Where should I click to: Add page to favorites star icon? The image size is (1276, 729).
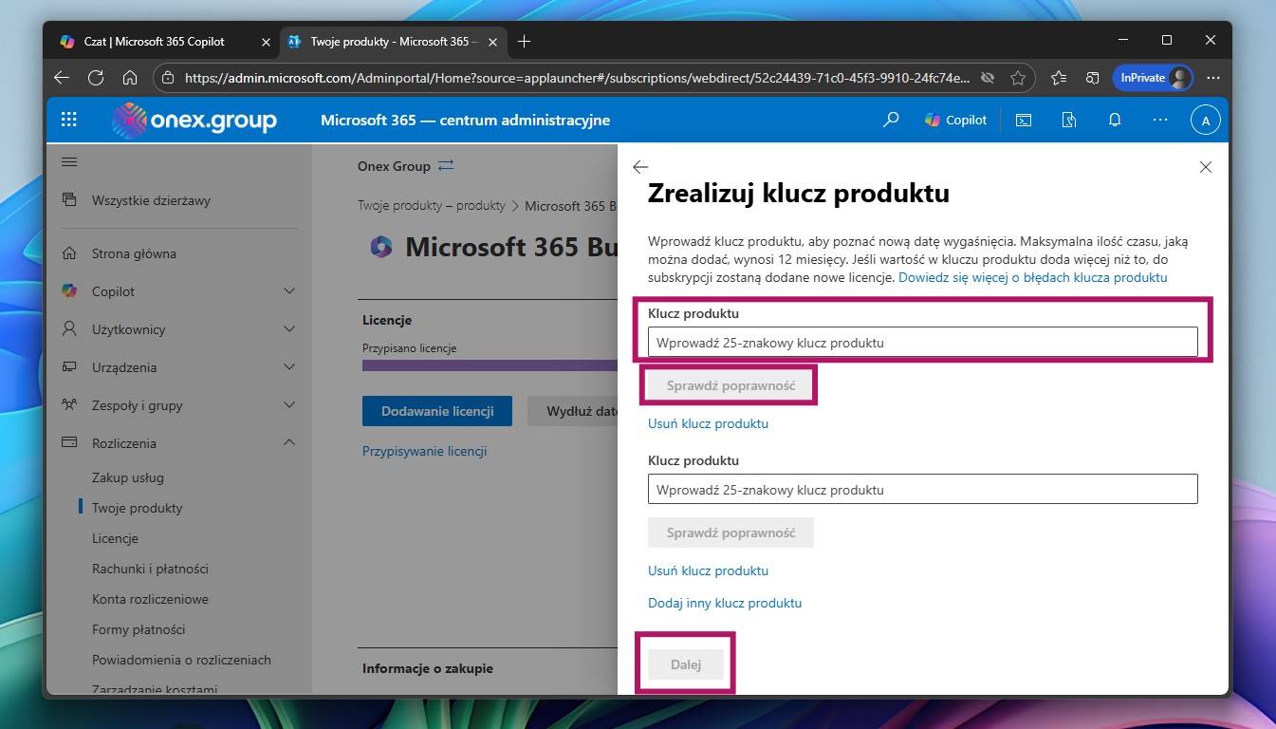click(1018, 78)
